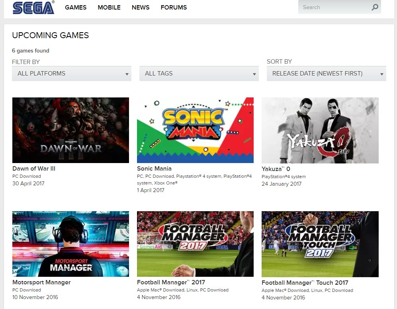
Task: Select the Yakuza 0 cover art
Action: (x=320, y=130)
